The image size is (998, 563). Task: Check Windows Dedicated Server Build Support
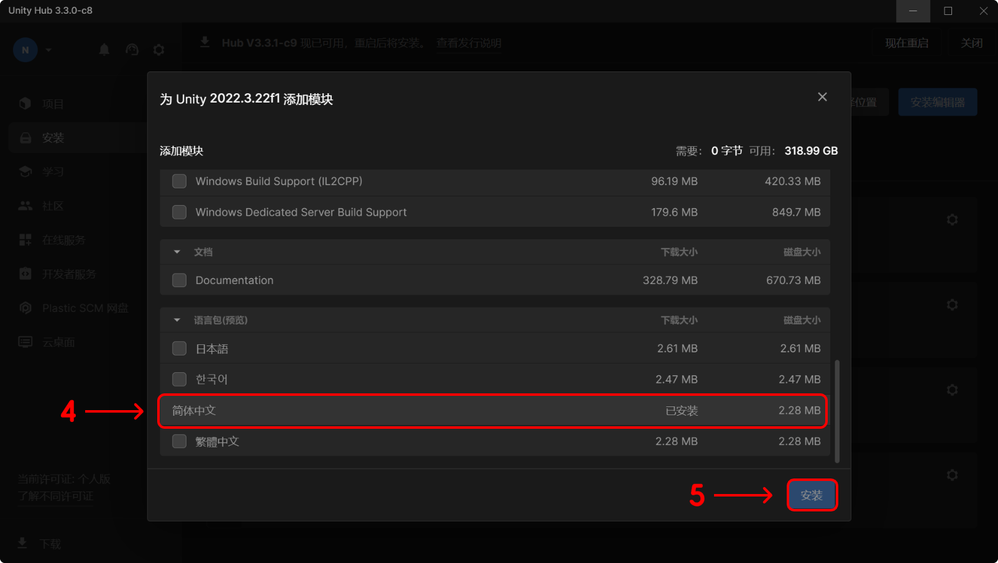180,212
